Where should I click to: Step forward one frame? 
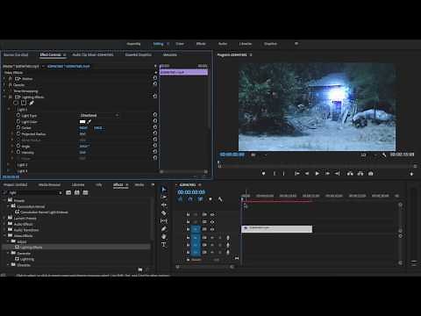coord(327,174)
